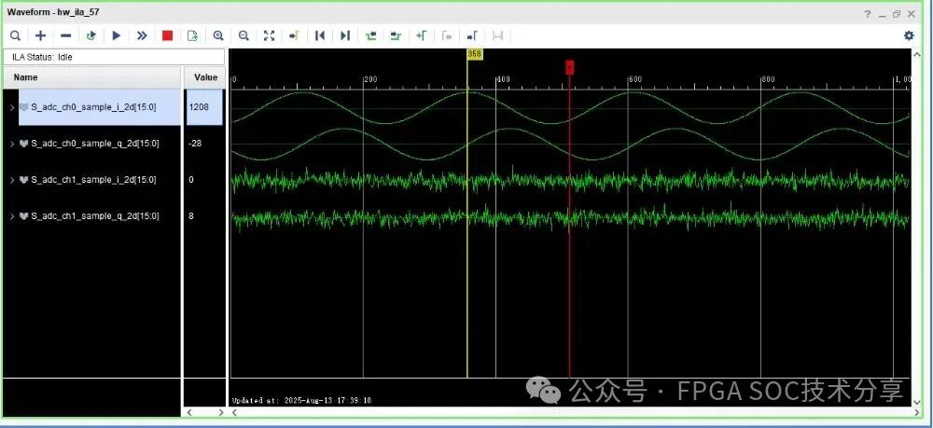Screen dimensions: 933x428
Task: Jump to the first sample
Action: point(319,35)
